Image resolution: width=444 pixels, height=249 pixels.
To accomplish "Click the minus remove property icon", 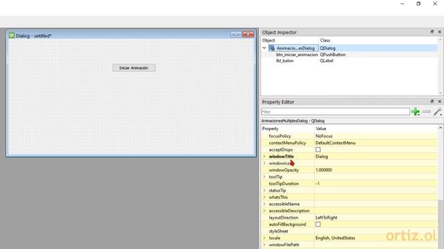I will pos(427,112).
